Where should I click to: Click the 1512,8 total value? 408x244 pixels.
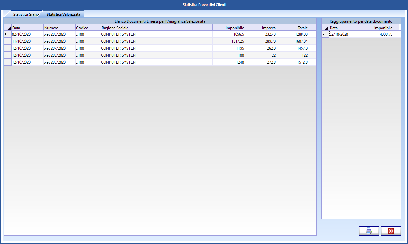pyautogui.click(x=292, y=62)
